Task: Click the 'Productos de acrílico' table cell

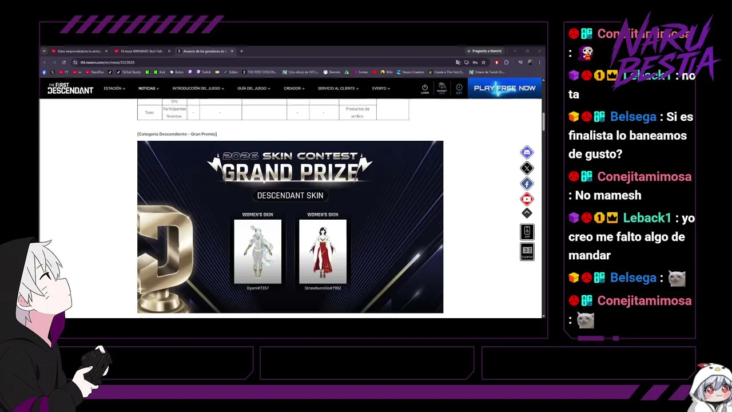Action: (357, 112)
